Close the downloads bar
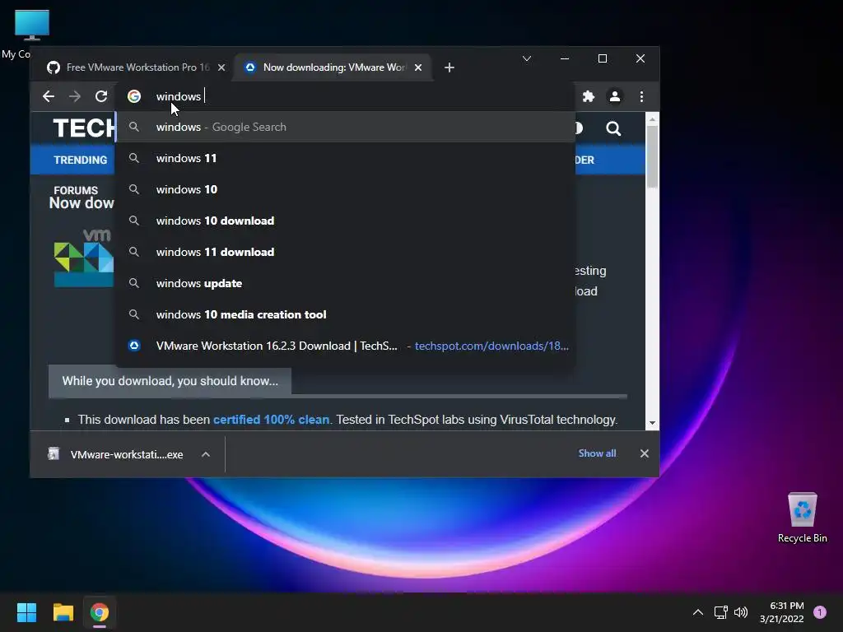 (644, 453)
